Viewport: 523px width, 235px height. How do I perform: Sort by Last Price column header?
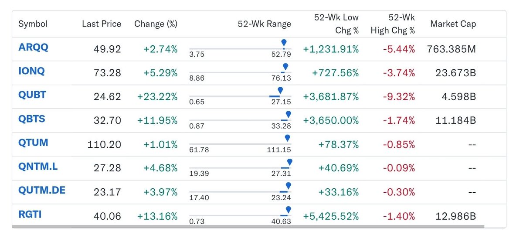pyautogui.click(x=102, y=24)
